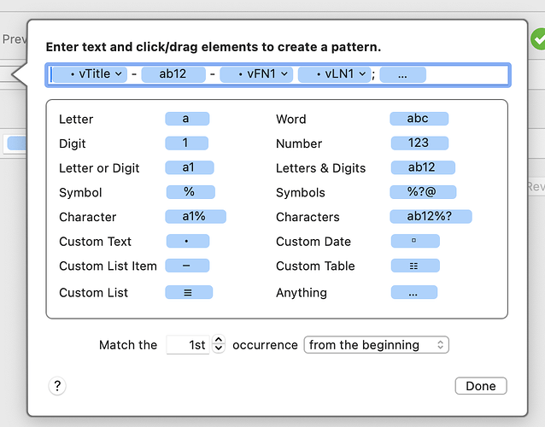Image resolution: width=545 pixels, height=427 pixels.
Task: Open help with the question mark button
Action: click(x=56, y=386)
